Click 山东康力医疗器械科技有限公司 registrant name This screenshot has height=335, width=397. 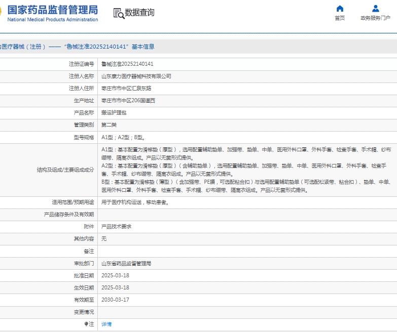coord(136,76)
